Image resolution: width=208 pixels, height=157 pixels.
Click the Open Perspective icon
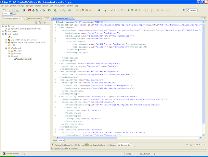click(x=184, y=10)
